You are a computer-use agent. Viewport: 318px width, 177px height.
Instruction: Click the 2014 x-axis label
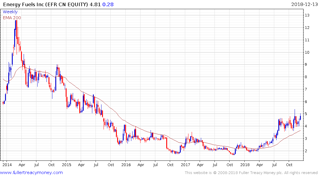7,165
